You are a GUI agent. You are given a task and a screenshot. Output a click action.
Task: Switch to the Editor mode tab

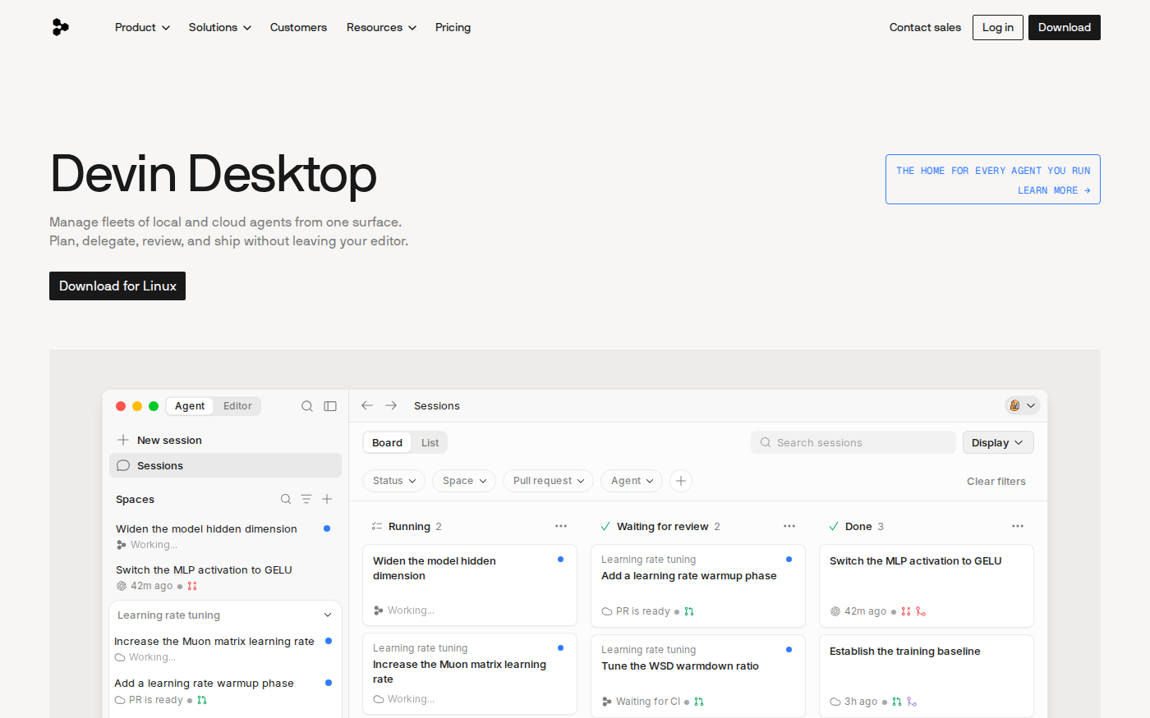[237, 406]
